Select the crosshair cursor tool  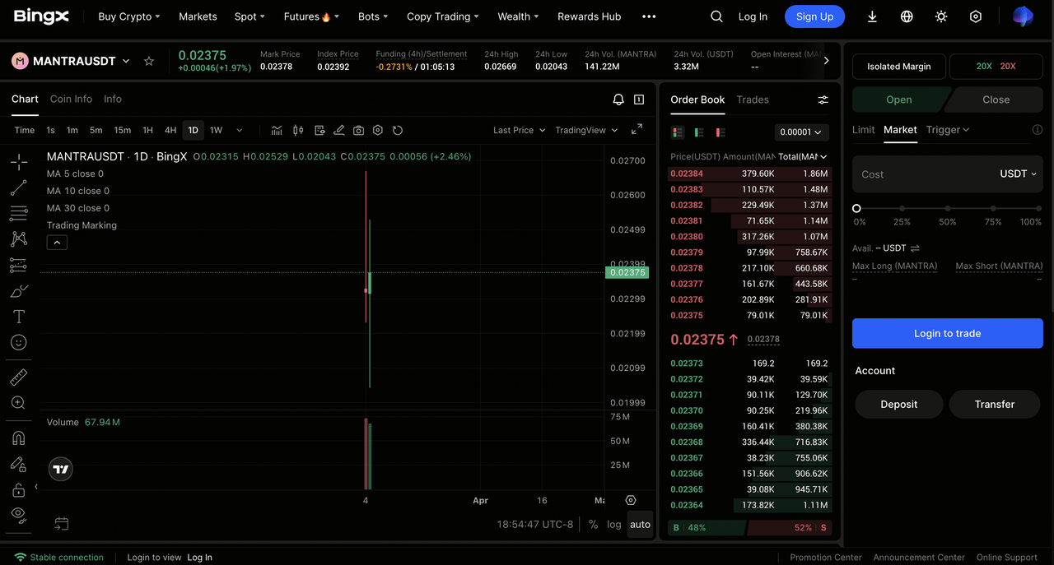click(19, 162)
